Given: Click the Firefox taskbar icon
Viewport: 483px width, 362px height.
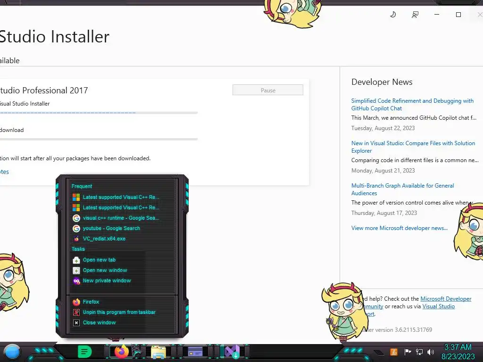Looking at the screenshot, I should (x=121, y=352).
